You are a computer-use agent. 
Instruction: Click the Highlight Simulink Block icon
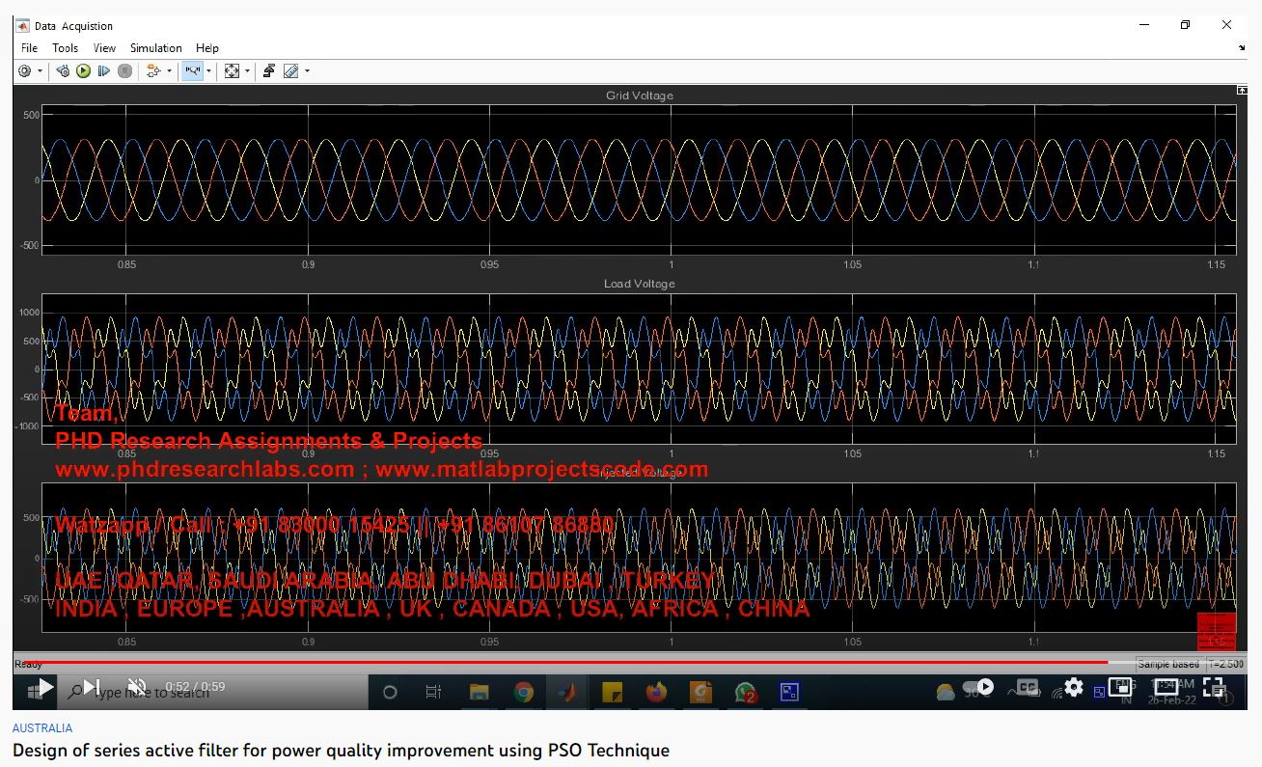coord(152,71)
